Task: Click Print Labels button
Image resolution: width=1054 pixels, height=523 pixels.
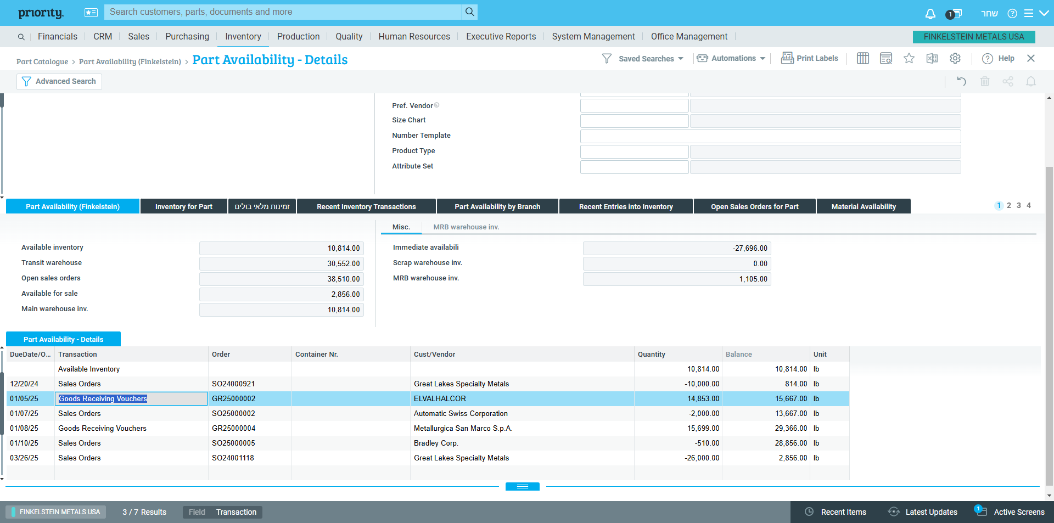Action: coord(810,58)
